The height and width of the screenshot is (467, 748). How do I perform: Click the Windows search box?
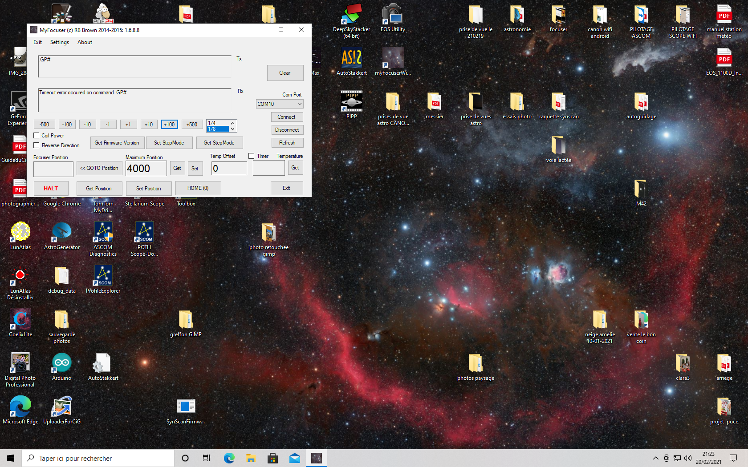[98, 458]
